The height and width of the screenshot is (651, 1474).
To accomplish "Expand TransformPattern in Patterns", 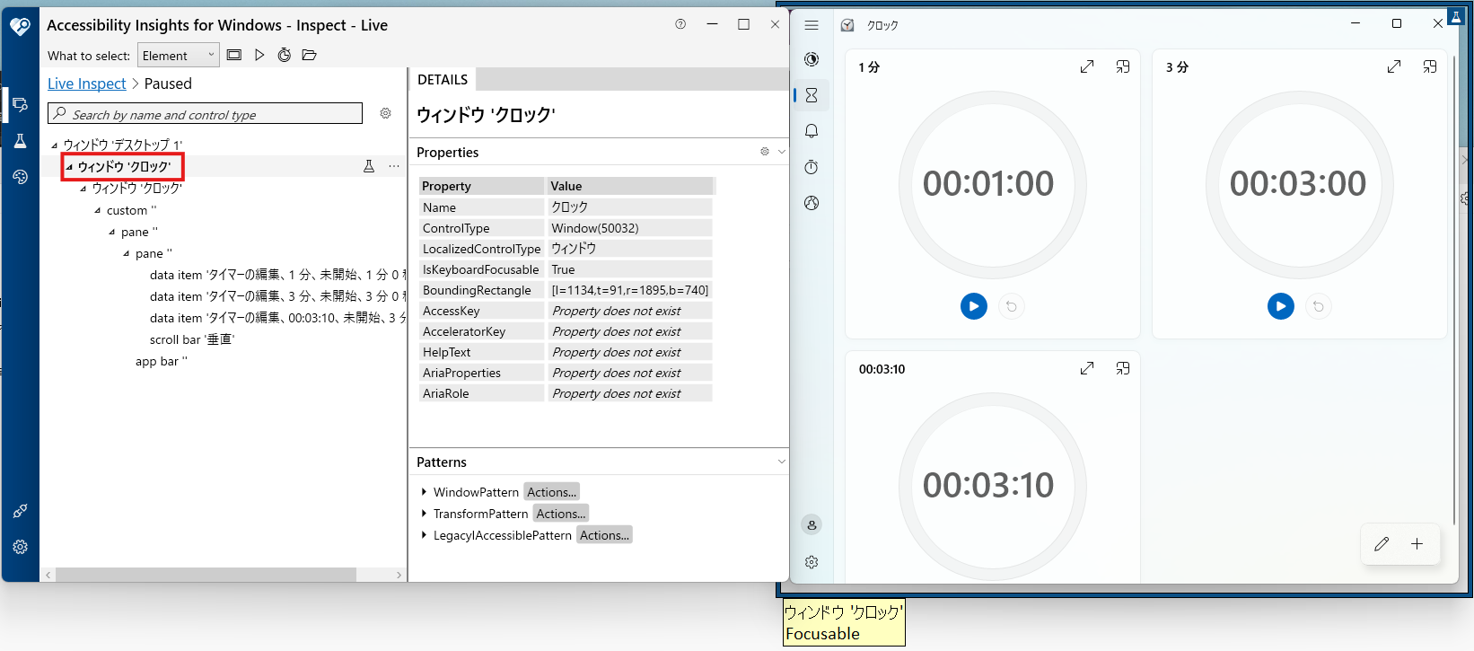I will point(424,514).
